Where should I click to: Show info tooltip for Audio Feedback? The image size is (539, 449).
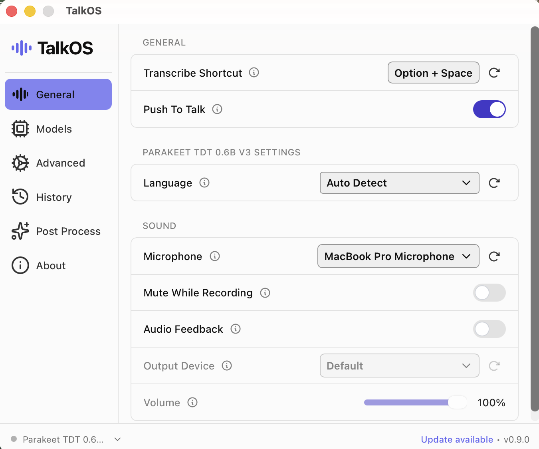(x=236, y=329)
